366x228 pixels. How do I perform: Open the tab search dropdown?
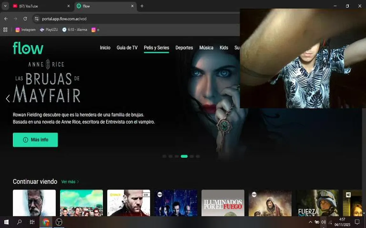click(x=5, y=6)
